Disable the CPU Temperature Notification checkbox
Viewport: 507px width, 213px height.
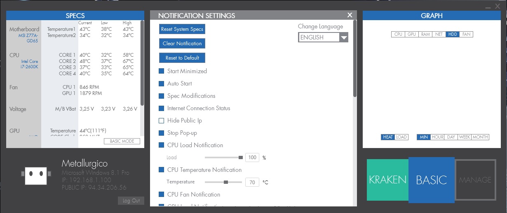[x=162, y=170]
